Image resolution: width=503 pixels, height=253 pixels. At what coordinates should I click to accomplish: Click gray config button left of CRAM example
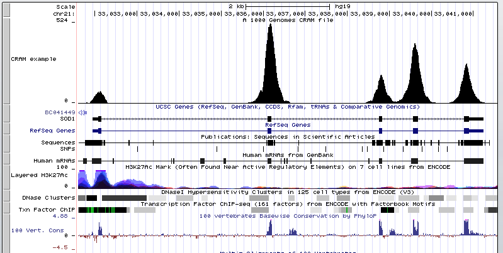tap(3, 60)
